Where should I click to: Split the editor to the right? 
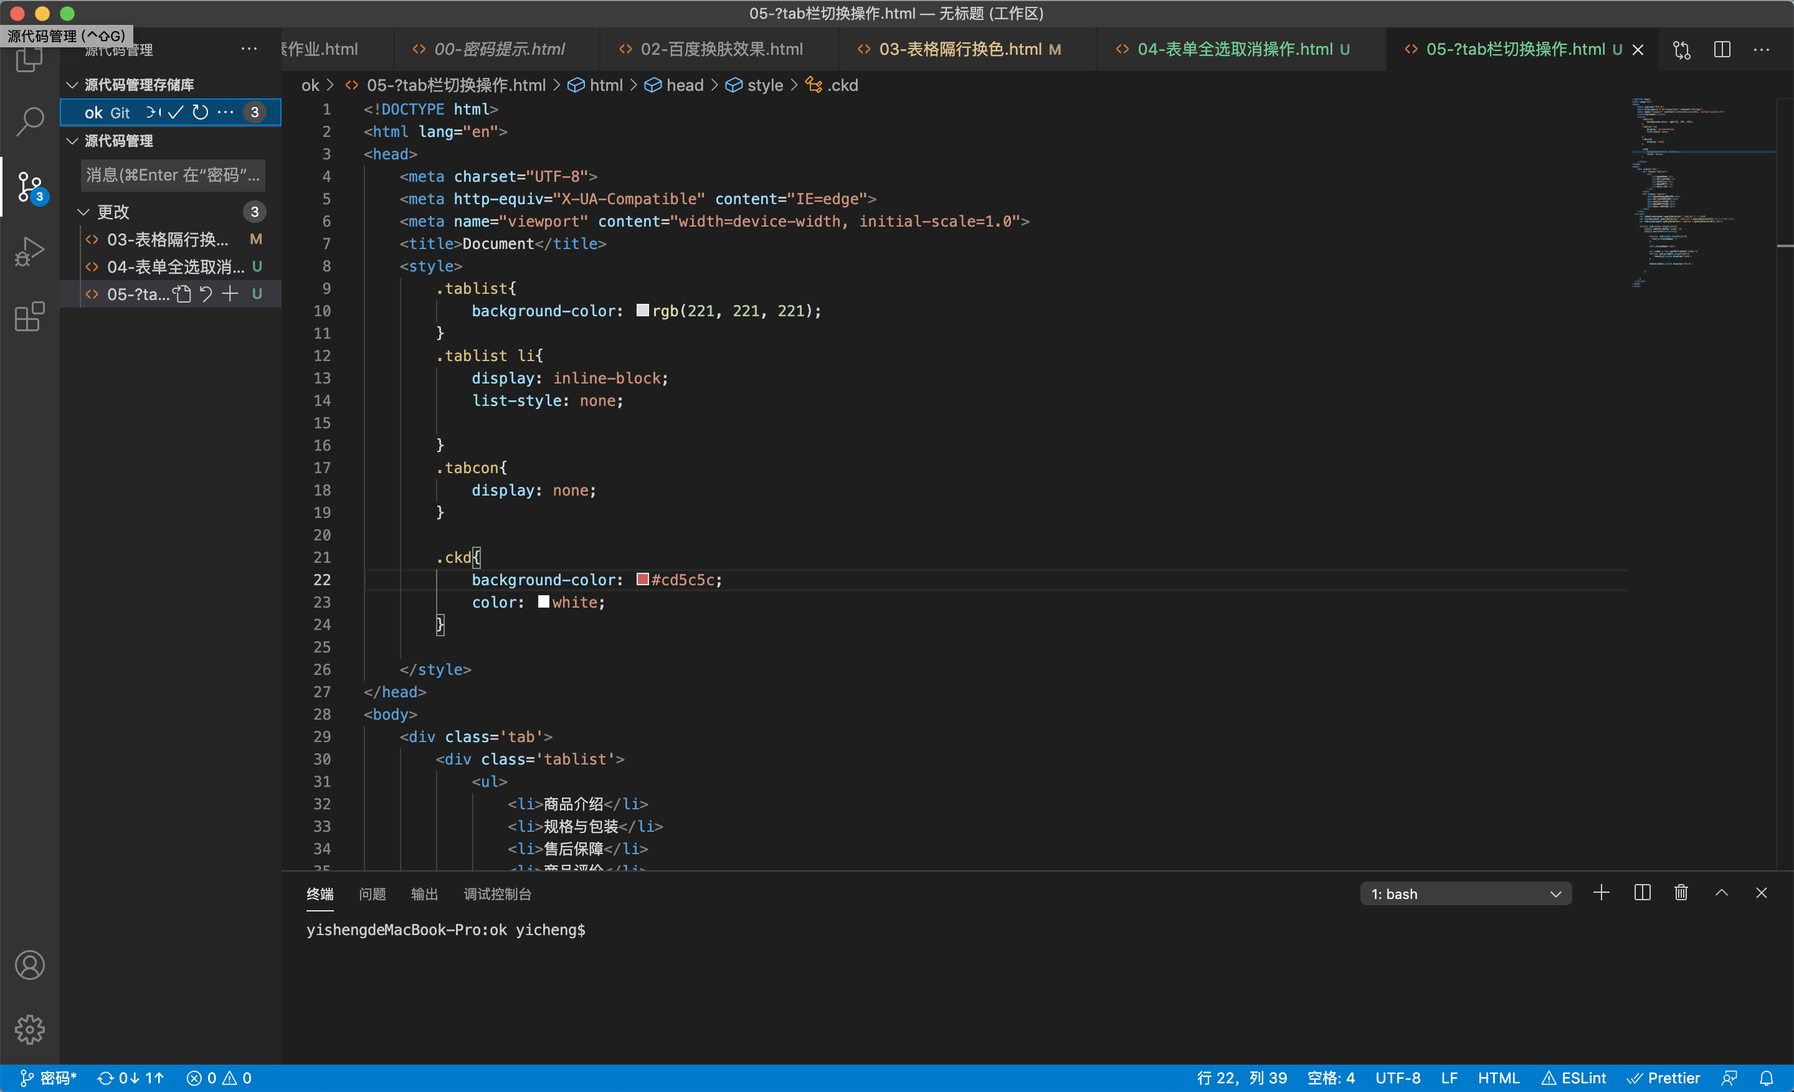click(x=1722, y=49)
